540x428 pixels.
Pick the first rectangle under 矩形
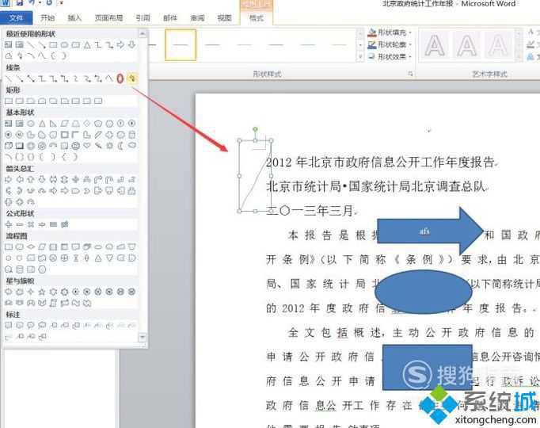[x=9, y=101]
